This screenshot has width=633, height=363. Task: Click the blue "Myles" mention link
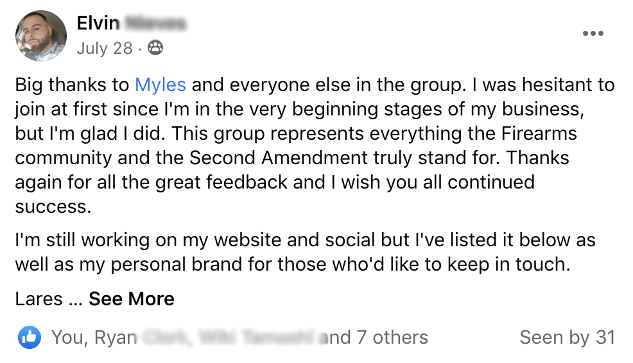point(160,85)
